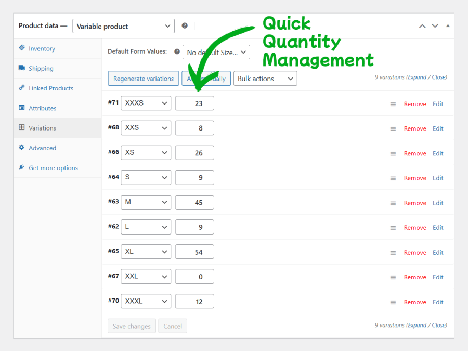Click drag handle icon for M variation
This screenshot has width=468, height=351.
tap(393, 203)
